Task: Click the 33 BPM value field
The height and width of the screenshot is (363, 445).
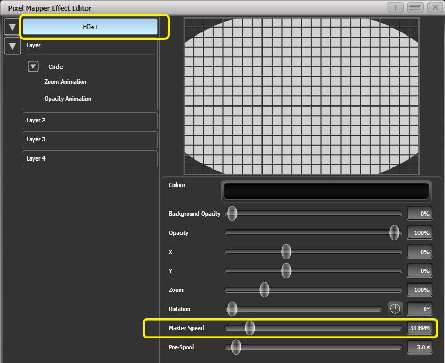Action: tap(420, 327)
